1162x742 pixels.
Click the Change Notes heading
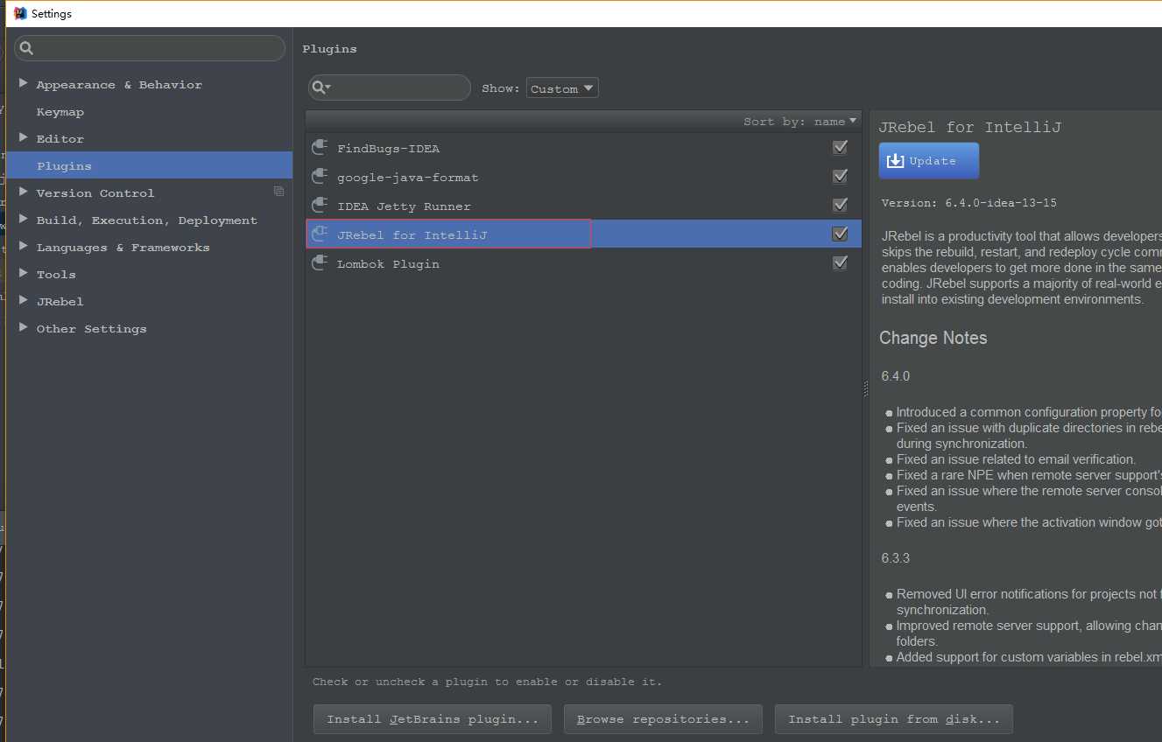pos(933,338)
